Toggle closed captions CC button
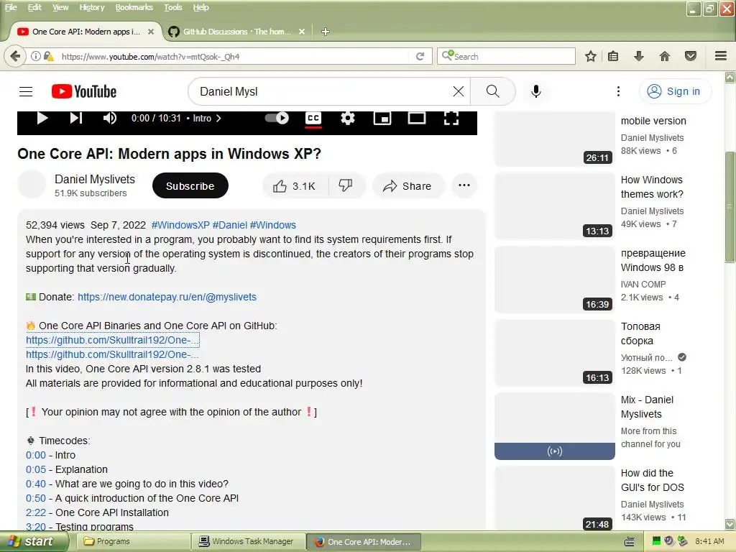736x552 pixels. tap(313, 119)
